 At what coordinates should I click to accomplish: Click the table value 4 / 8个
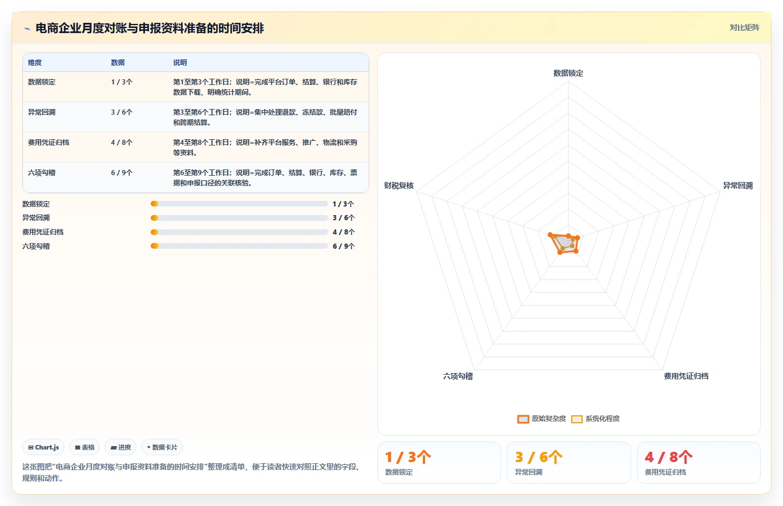coord(122,142)
